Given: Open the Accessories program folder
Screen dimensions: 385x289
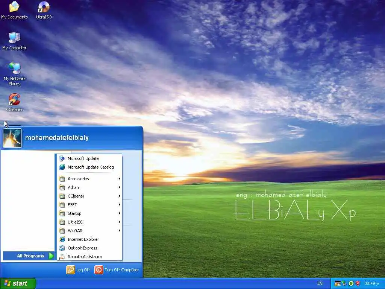Looking at the screenshot, I should click(89, 179).
